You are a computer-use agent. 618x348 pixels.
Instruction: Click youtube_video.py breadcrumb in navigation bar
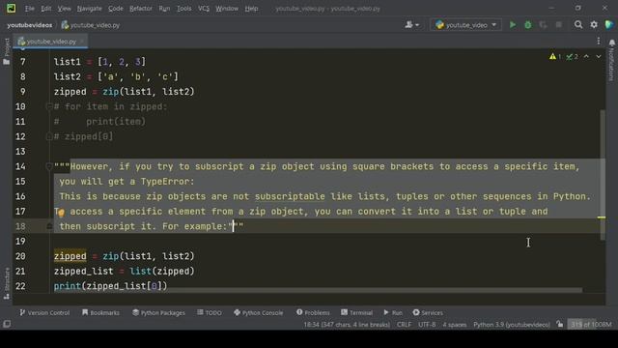coord(91,25)
